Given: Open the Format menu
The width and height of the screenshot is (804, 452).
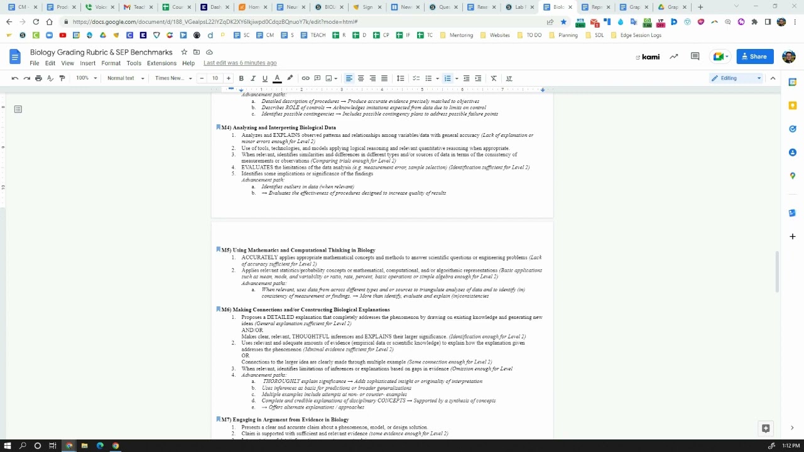Looking at the screenshot, I should pyautogui.click(x=111, y=63).
